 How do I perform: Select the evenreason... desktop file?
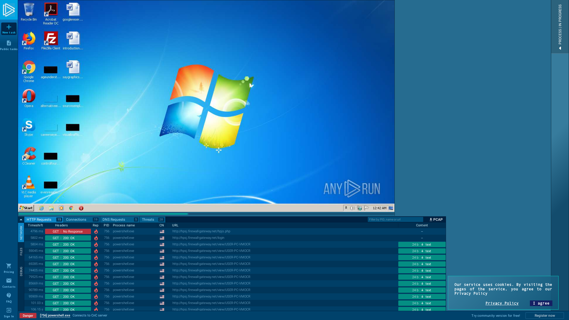click(51, 187)
